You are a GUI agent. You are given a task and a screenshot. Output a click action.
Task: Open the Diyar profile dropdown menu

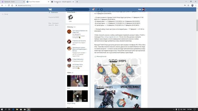pyautogui.click(x=142, y=9)
